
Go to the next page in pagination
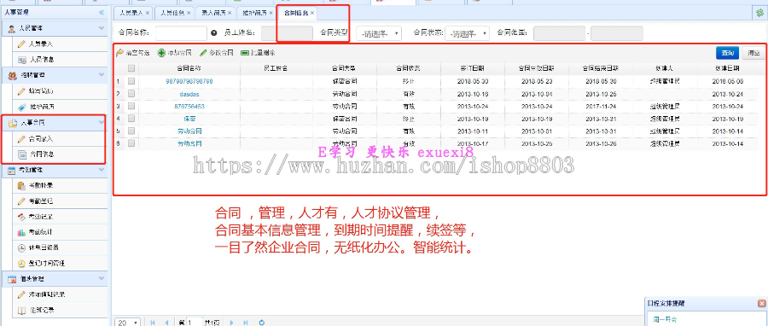point(231,323)
